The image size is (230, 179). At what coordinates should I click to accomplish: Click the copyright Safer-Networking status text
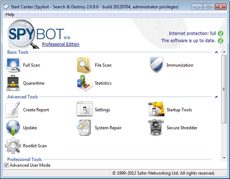[164, 173]
